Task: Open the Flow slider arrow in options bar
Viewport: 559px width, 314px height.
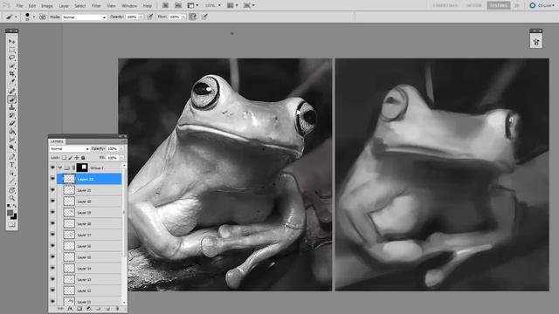Action: coord(183,17)
